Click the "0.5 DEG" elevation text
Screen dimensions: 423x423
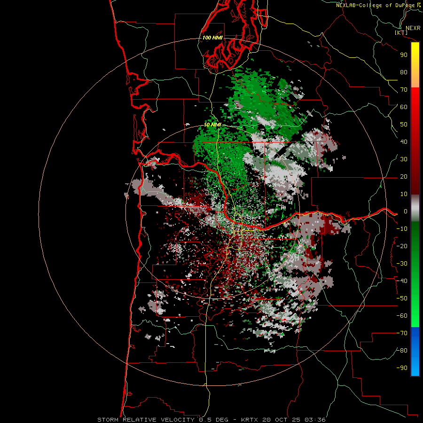(214, 420)
